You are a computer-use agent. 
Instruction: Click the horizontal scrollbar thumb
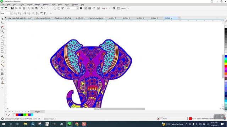click(120, 109)
